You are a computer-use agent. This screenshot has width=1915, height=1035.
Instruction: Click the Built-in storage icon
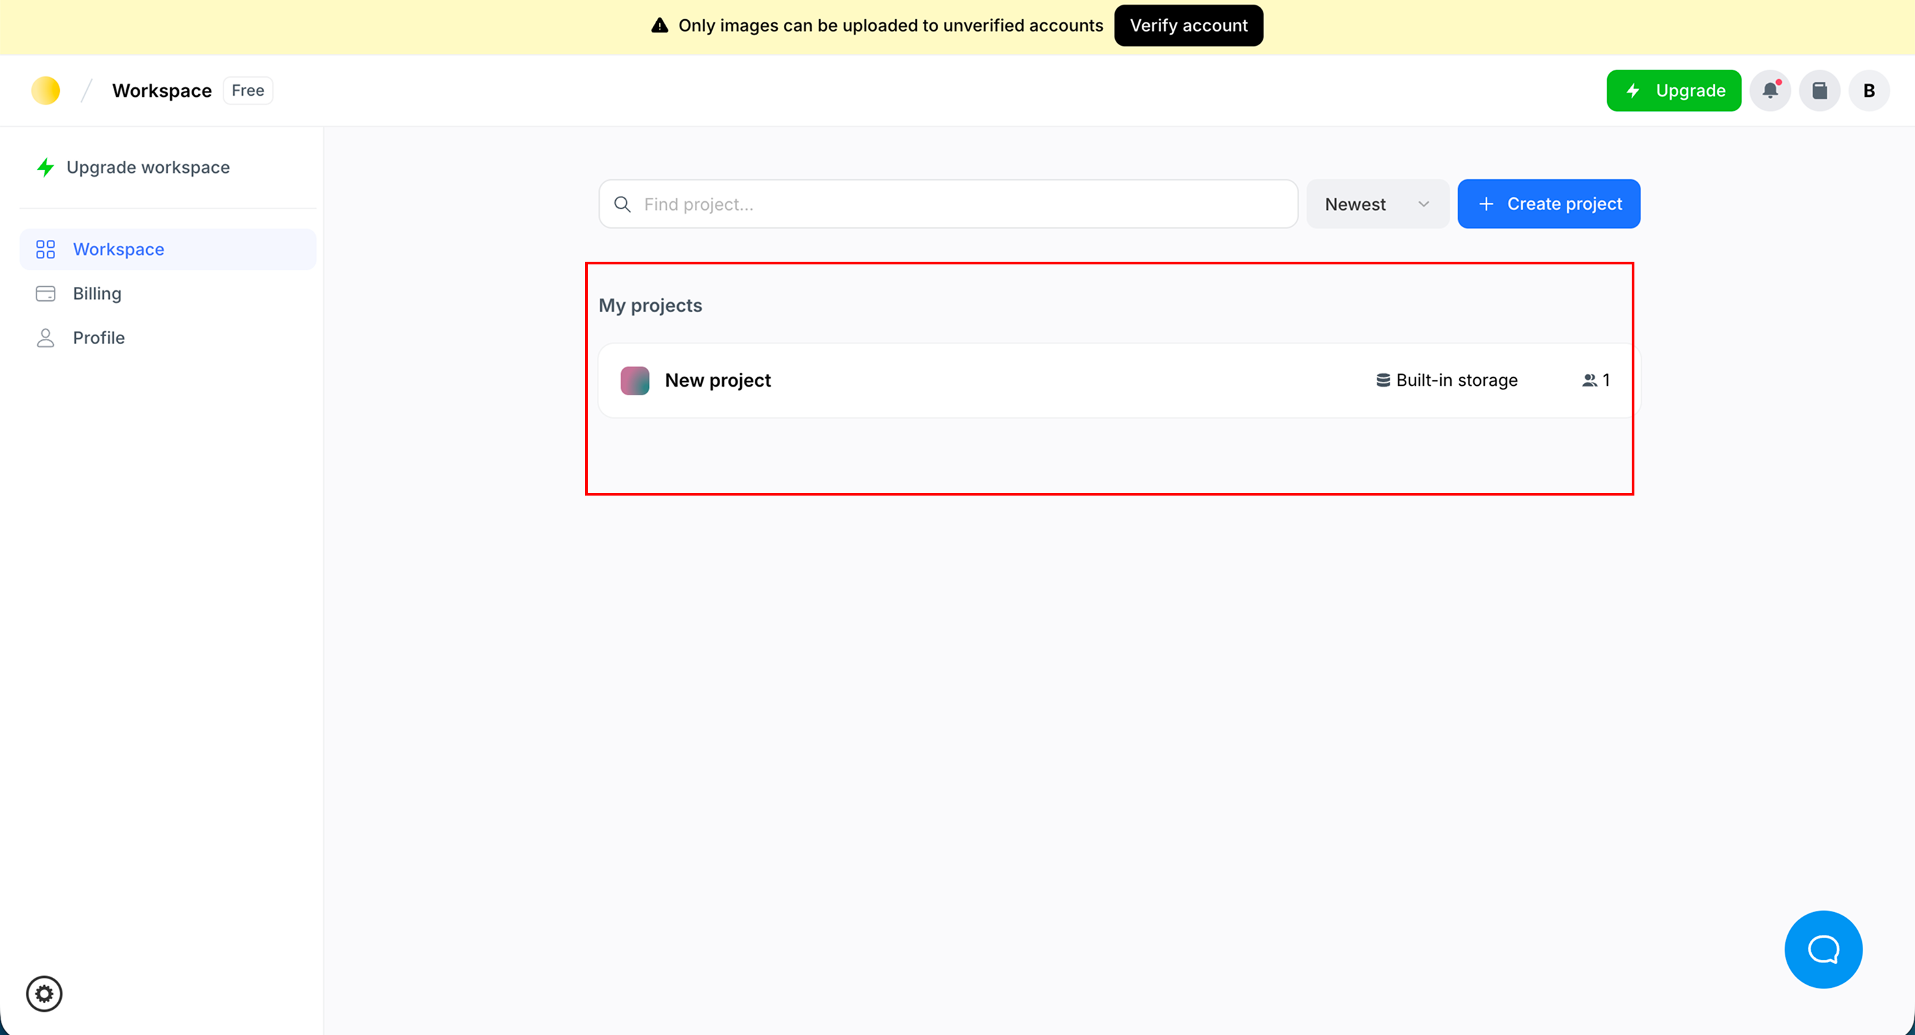click(1383, 380)
